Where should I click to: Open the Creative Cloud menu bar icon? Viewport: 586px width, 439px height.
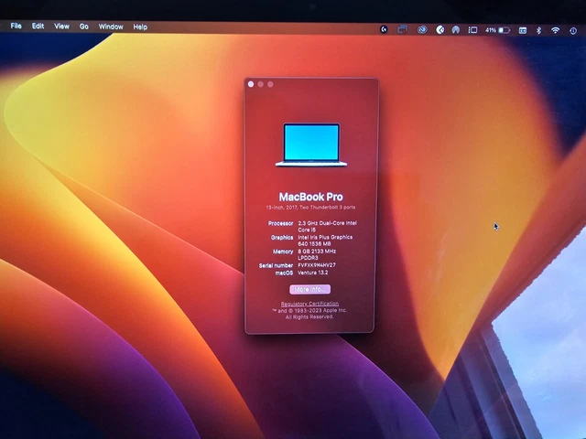coord(422,29)
